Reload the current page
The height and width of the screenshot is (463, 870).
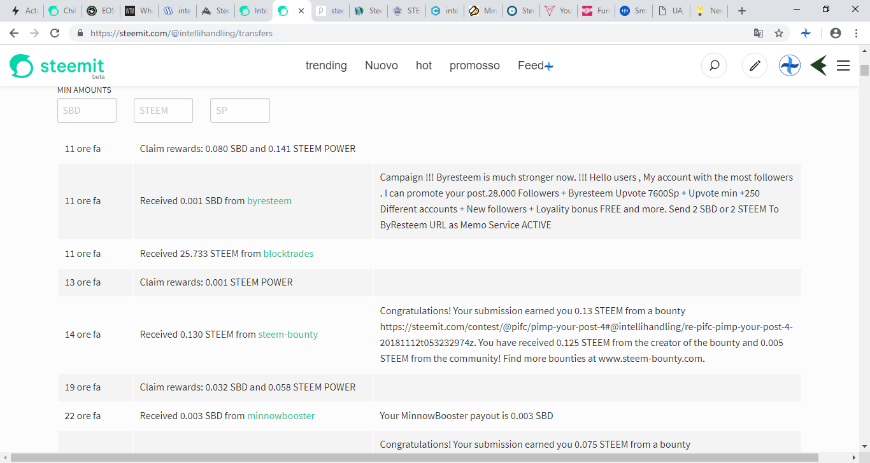(x=55, y=33)
